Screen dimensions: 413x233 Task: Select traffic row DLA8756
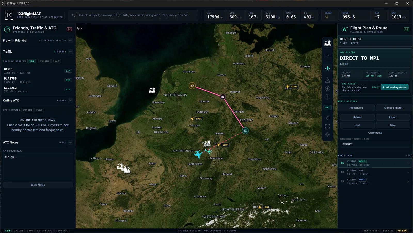[38, 80]
